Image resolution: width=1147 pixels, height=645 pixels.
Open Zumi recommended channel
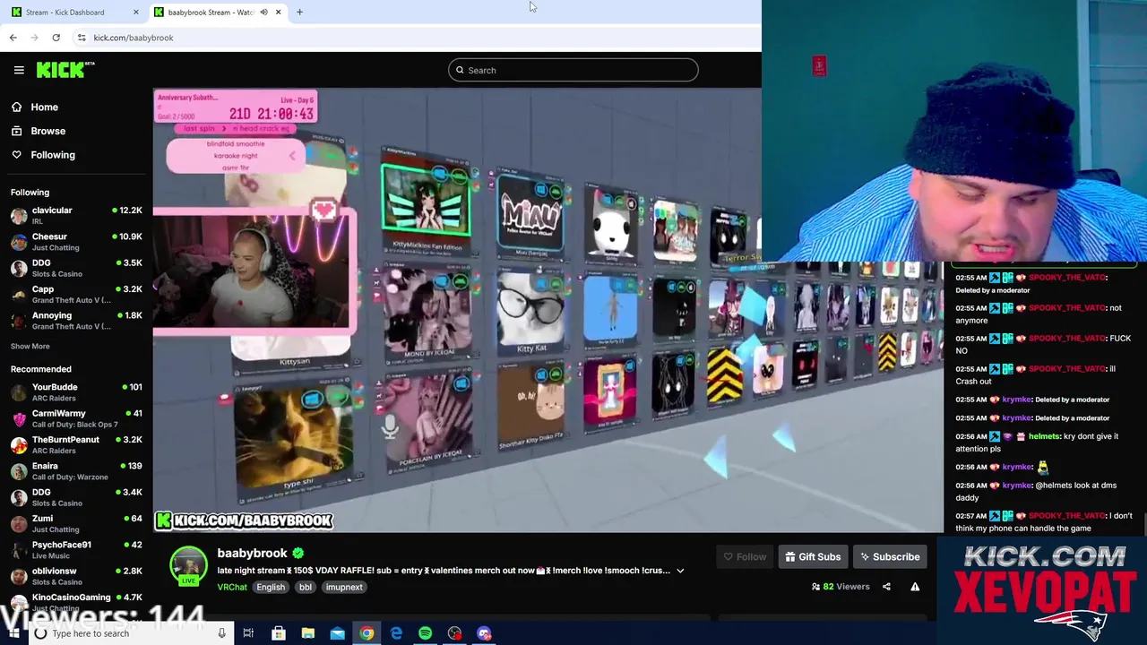coord(76,524)
